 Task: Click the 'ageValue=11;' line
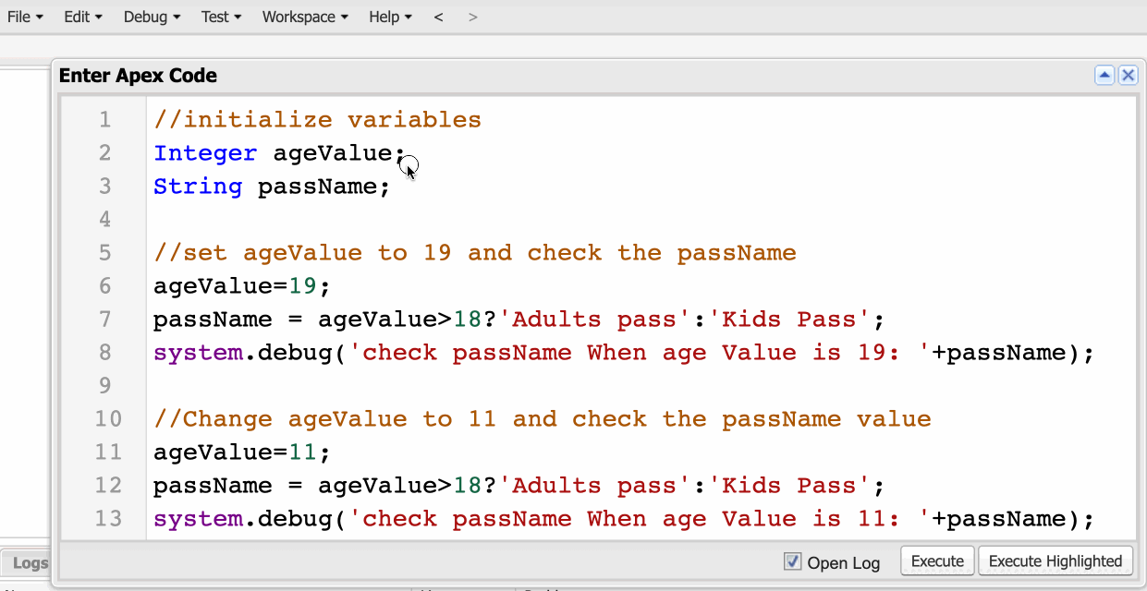(241, 452)
